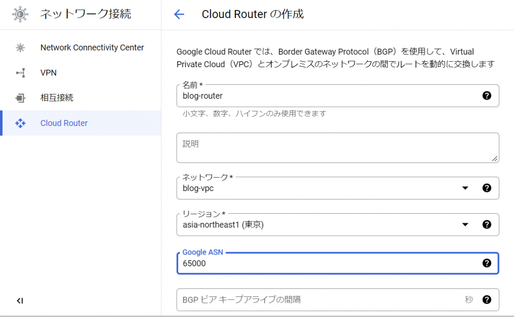Open help for BGP keepalive interval
The height and width of the screenshot is (317, 514).
point(487,299)
